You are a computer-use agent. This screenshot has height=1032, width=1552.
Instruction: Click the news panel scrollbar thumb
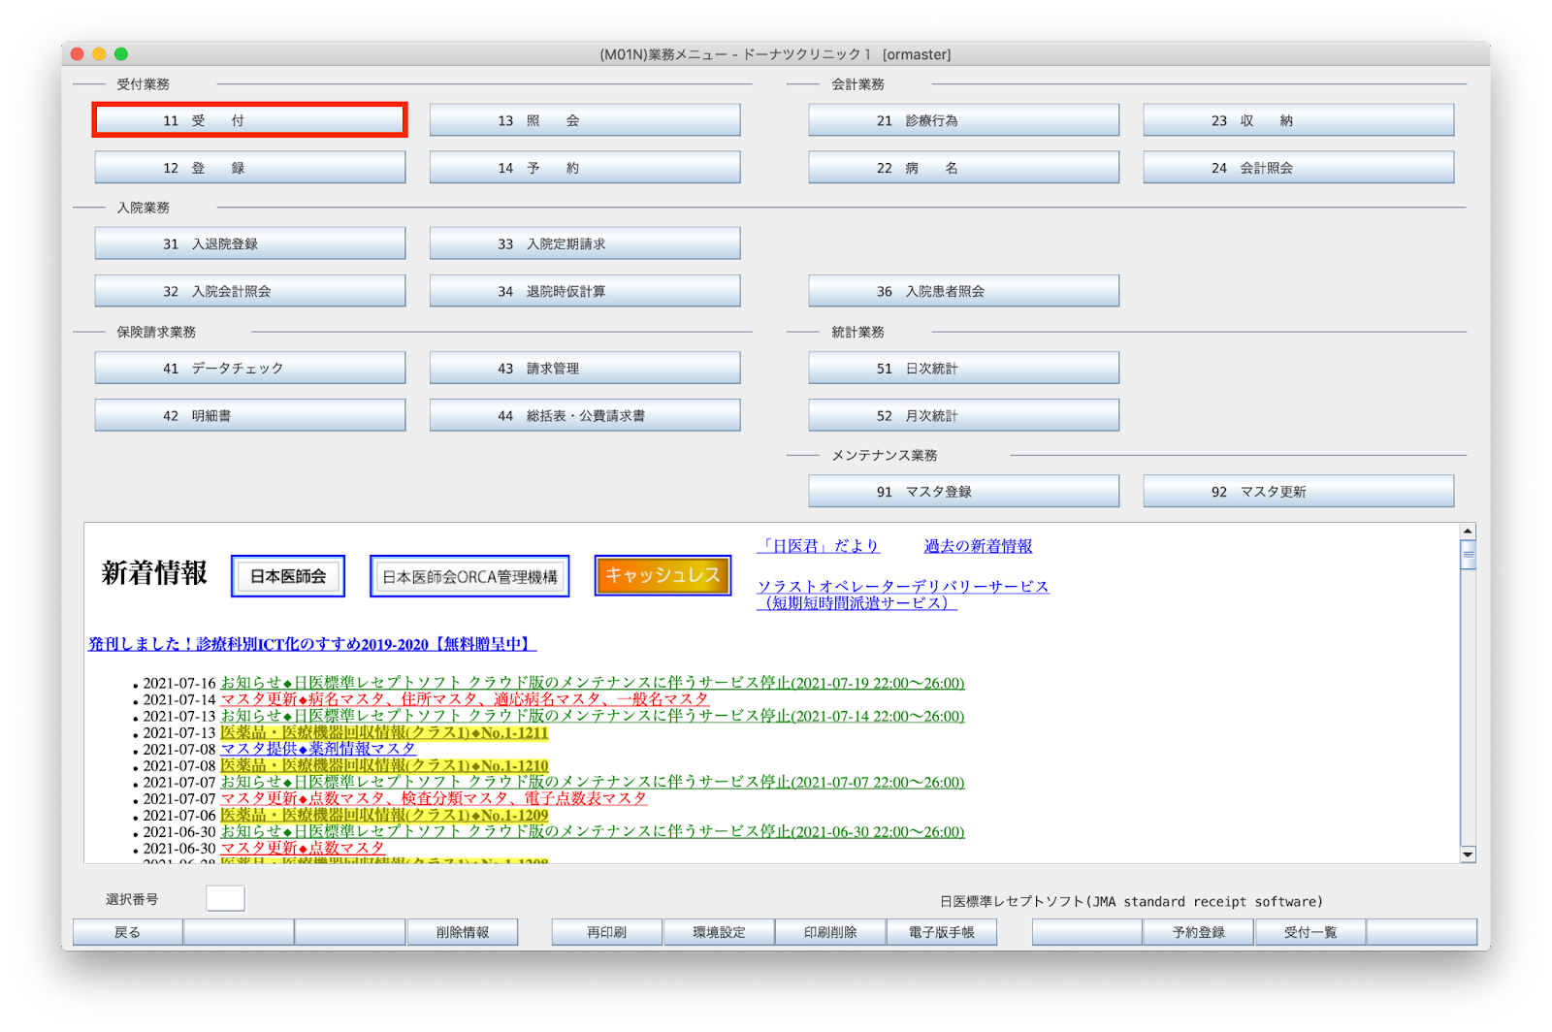[x=1468, y=555]
